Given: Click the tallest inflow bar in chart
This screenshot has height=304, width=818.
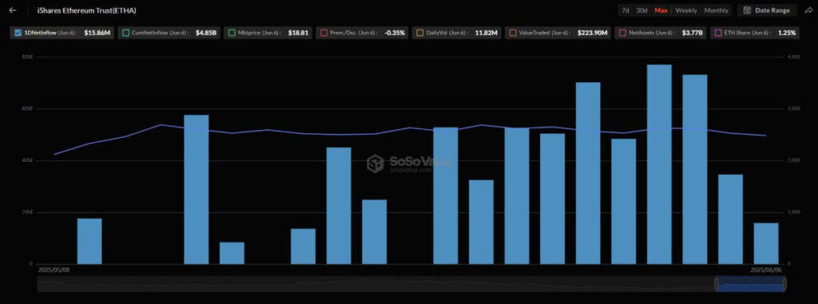Looking at the screenshot, I should coord(659,164).
